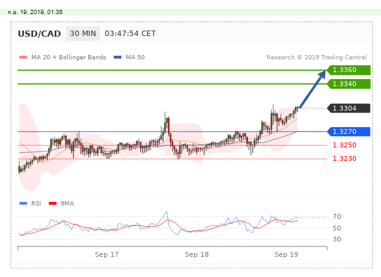The width and height of the screenshot is (381, 277).
Task: Click the Sep 17 date axis label
Action: click(107, 254)
